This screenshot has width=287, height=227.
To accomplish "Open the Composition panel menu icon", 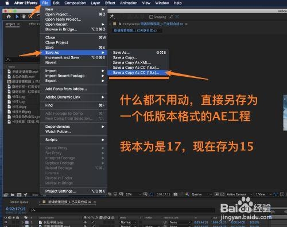I will (x=187, y=24).
